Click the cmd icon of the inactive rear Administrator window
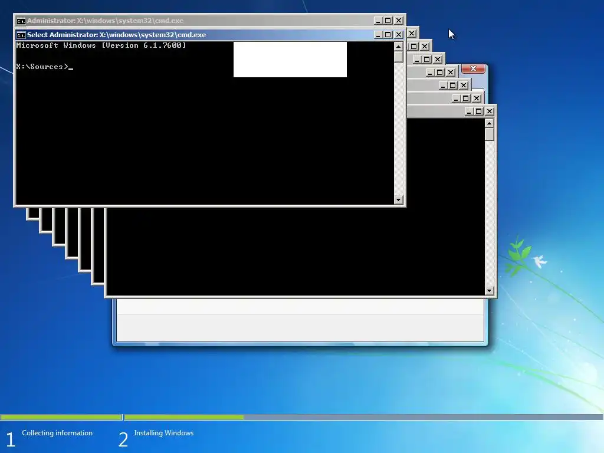604x453 pixels. pyautogui.click(x=21, y=21)
